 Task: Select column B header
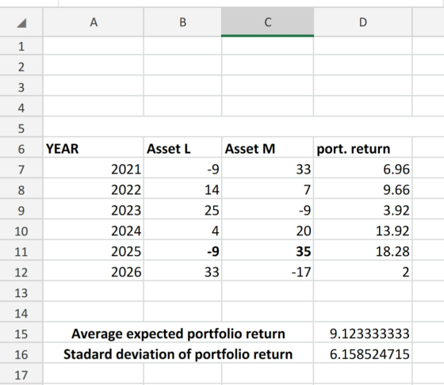point(182,22)
